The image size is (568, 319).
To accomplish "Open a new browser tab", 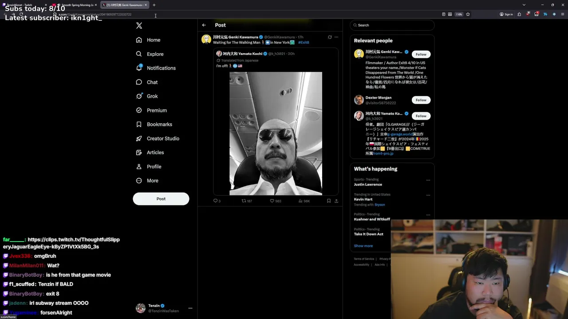I will pos(154,5).
